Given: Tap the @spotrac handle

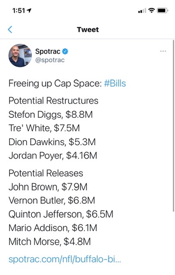Looking at the screenshot, I should tap(50, 60).
